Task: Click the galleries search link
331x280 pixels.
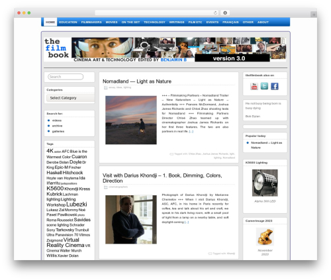Action: point(58,131)
